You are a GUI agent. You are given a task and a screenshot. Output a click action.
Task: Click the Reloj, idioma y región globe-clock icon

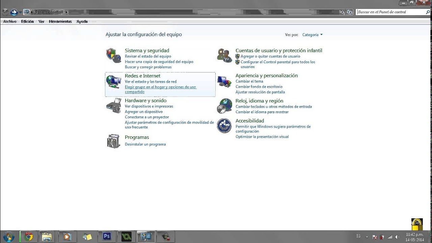[x=224, y=106]
